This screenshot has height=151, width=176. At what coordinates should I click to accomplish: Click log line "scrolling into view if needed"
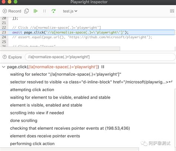[37, 113]
